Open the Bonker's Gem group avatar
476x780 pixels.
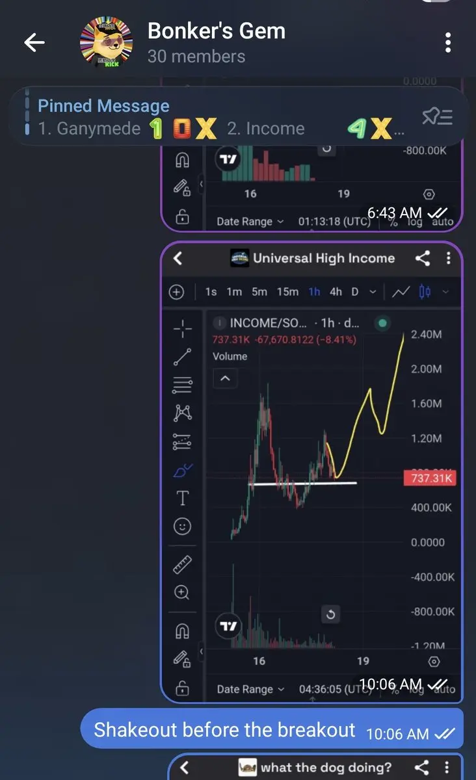point(106,43)
